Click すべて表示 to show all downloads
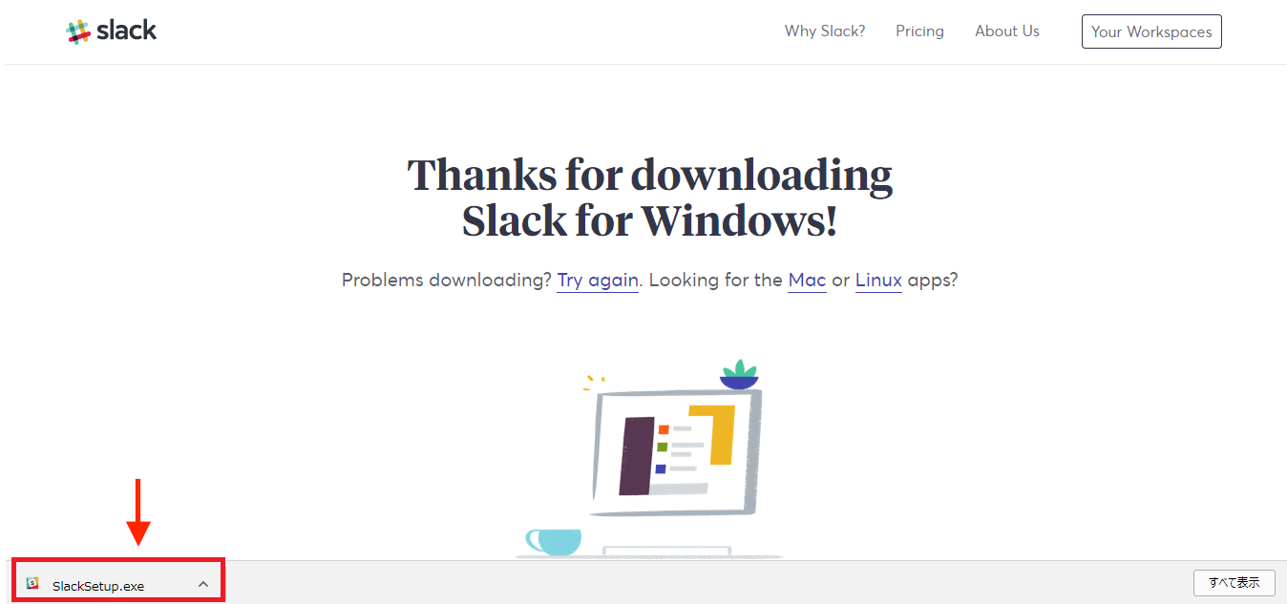The image size is (1287, 604). [x=1234, y=582]
